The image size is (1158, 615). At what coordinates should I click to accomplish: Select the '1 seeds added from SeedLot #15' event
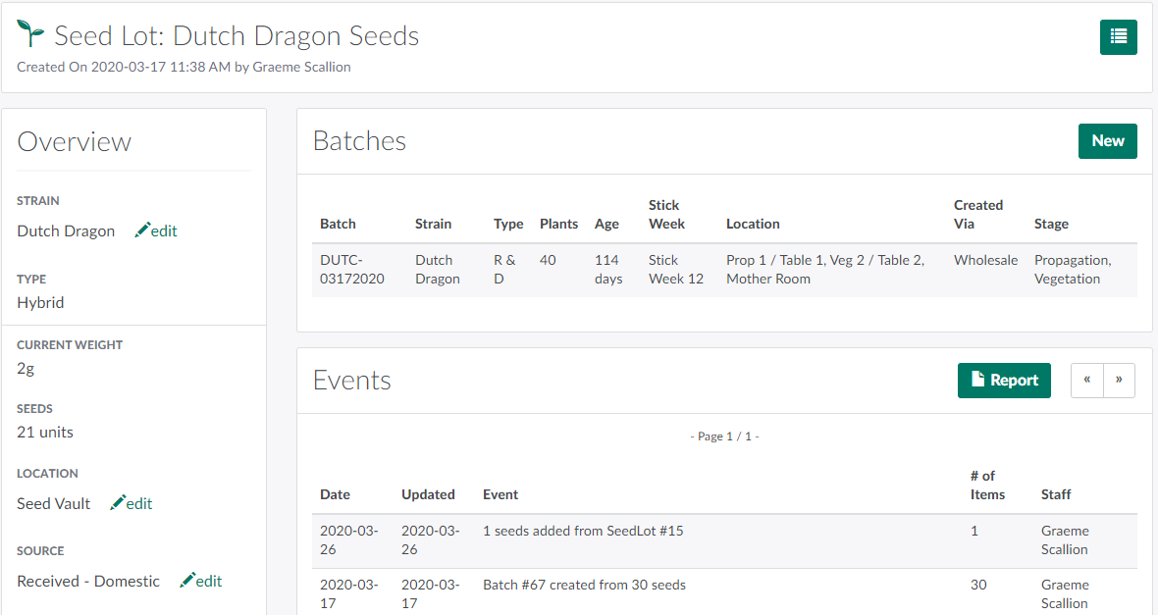click(583, 531)
